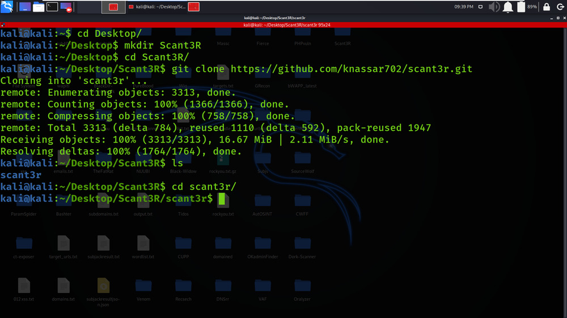Click 'Counting objects: 100% (1366/1366)' line
The height and width of the screenshot is (318, 567).
tap(145, 104)
